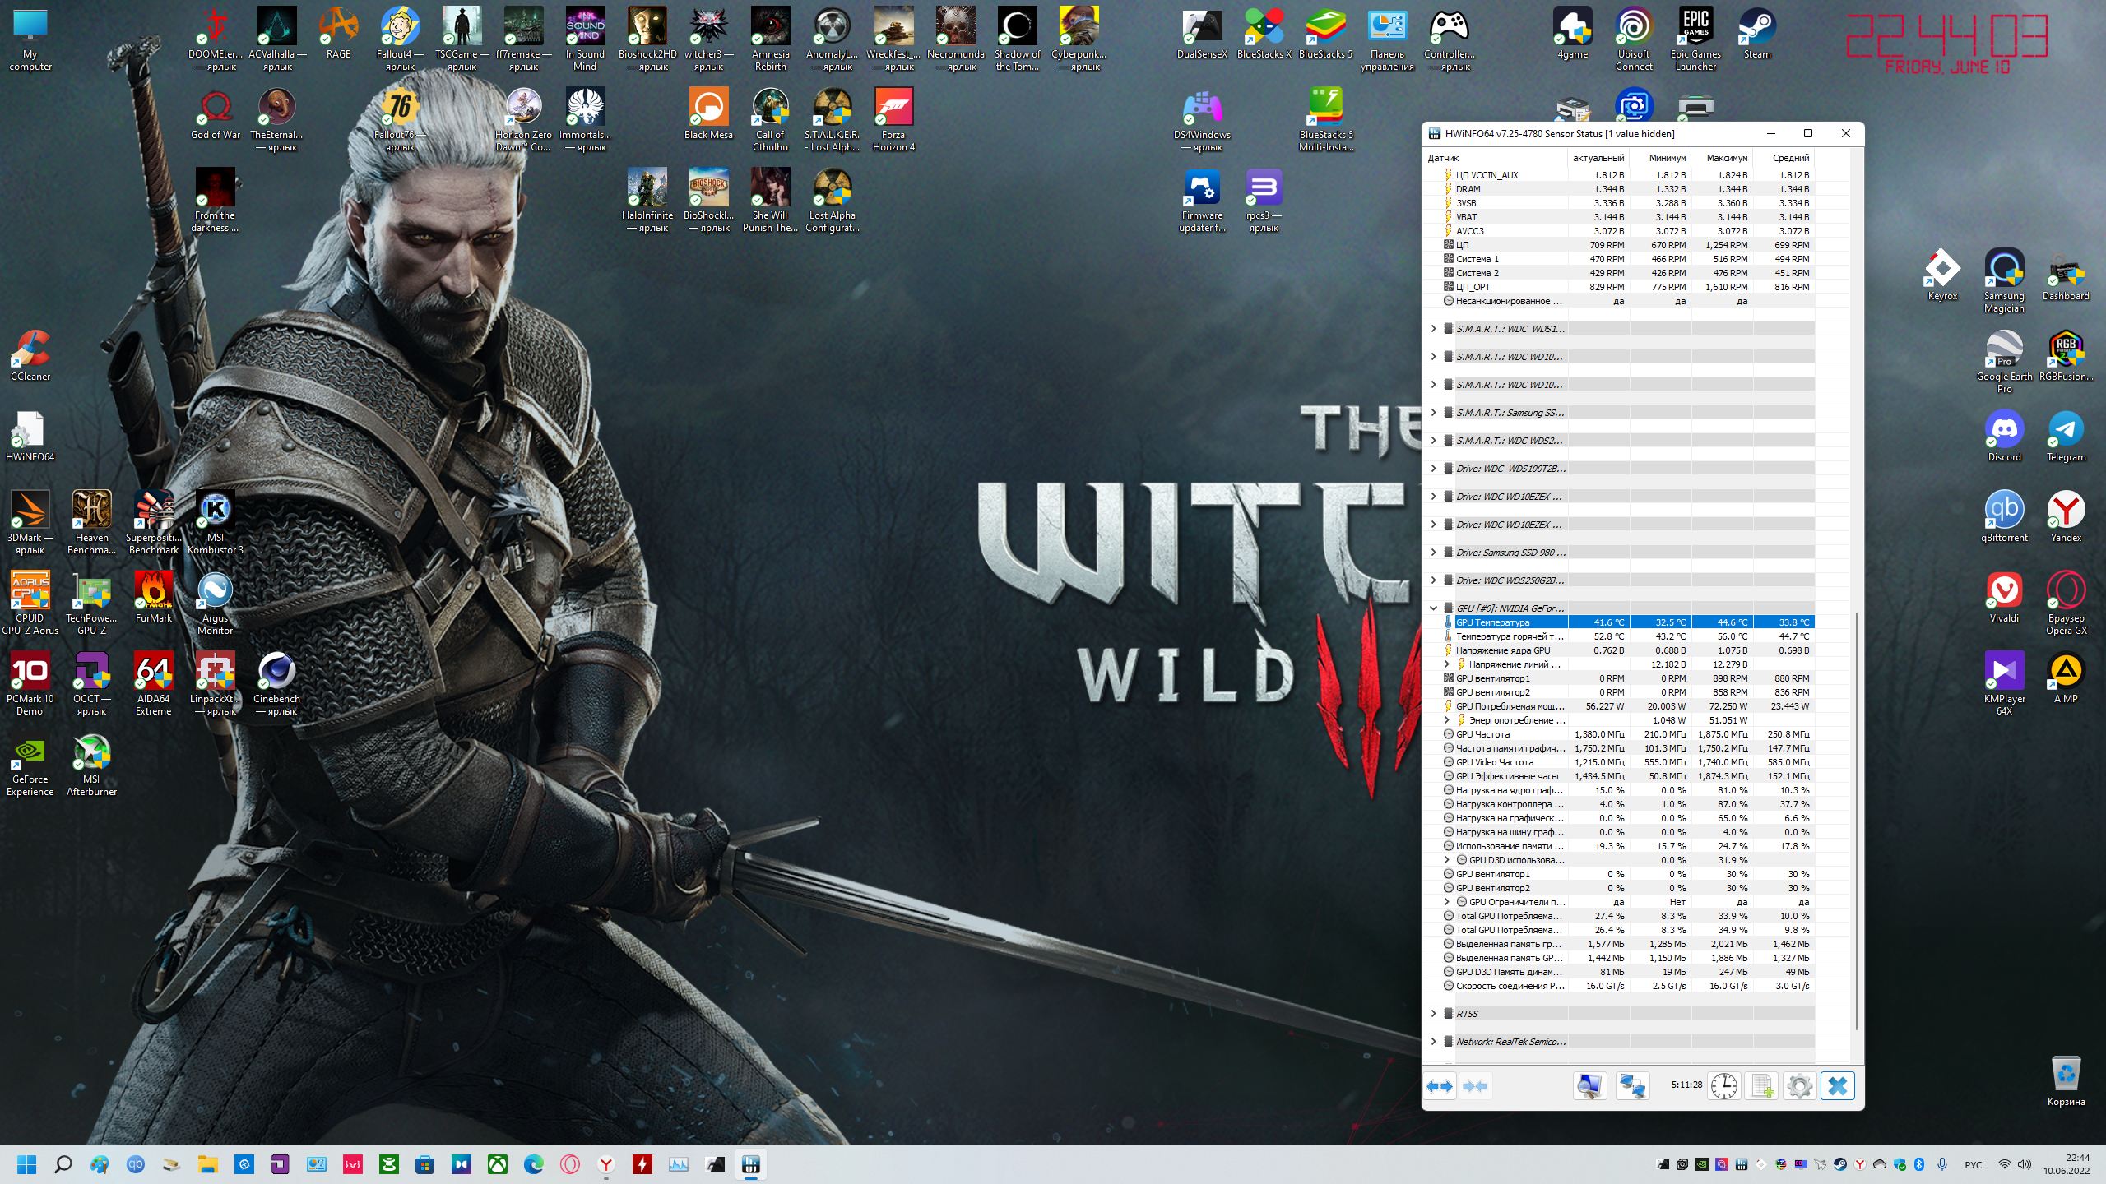Viewport: 2106px width, 1184px height.
Task: Start logging with the sheet-plus icon
Action: coord(1761,1086)
